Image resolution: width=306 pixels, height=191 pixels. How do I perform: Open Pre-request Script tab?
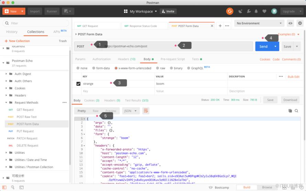click(x=173, y=59)
